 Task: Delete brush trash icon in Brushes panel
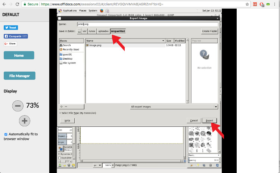click(x=210, y=165)
